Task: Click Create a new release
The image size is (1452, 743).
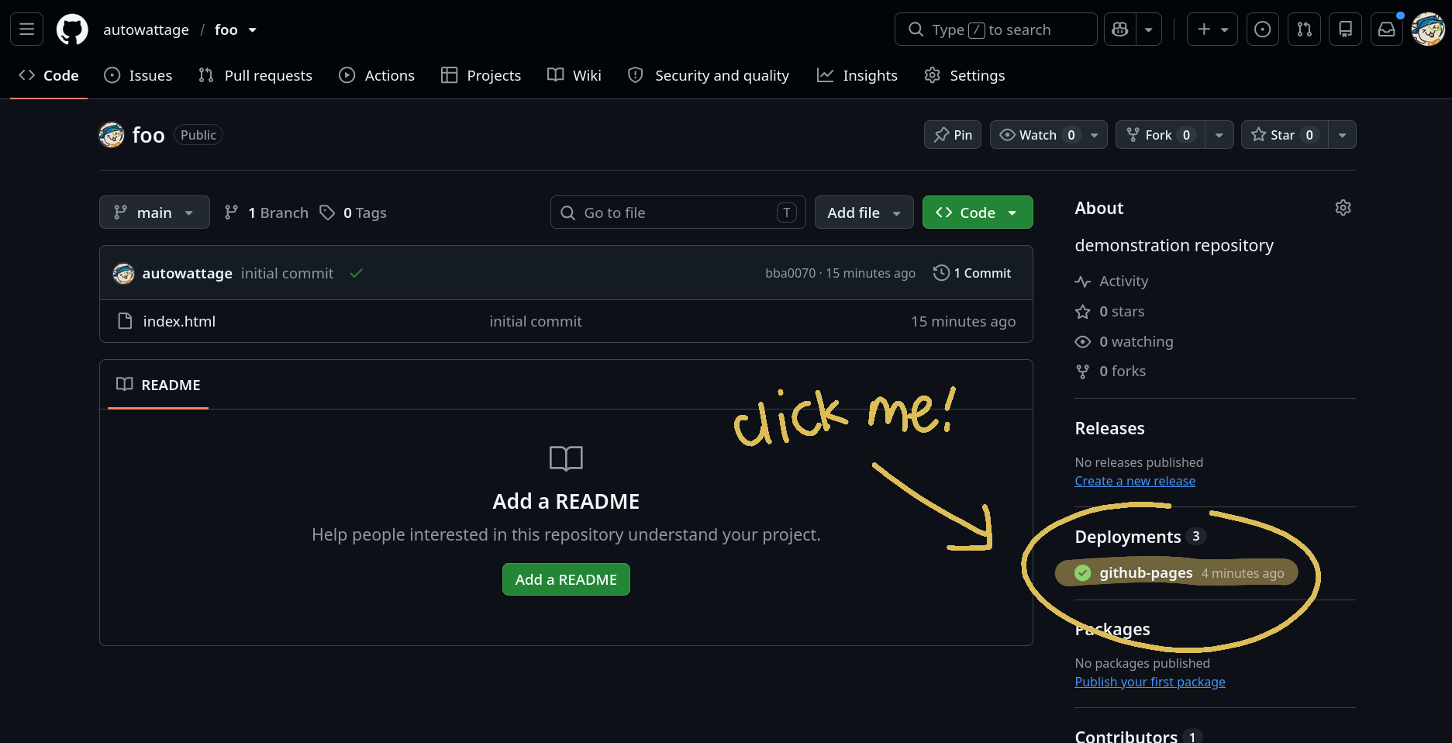Action: point(1135,481)
